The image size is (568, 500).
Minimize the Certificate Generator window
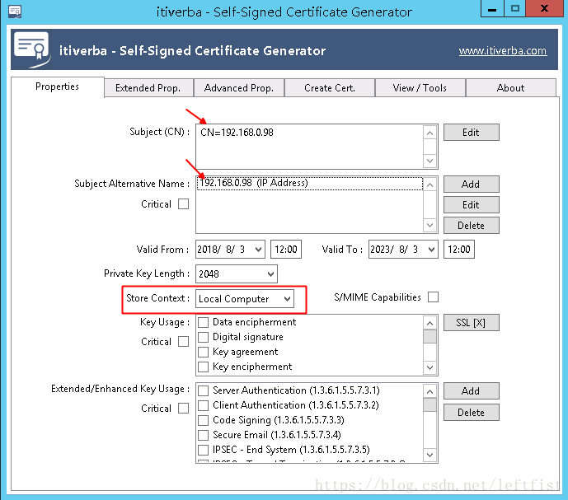492,9
